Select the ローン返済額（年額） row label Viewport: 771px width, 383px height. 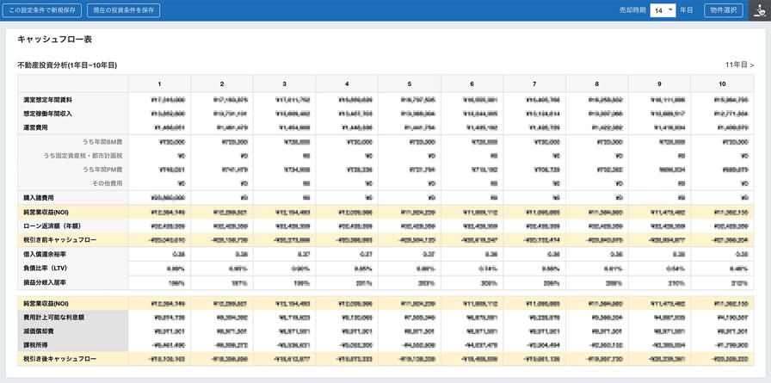pyautogui.click(x=53, y=225)
